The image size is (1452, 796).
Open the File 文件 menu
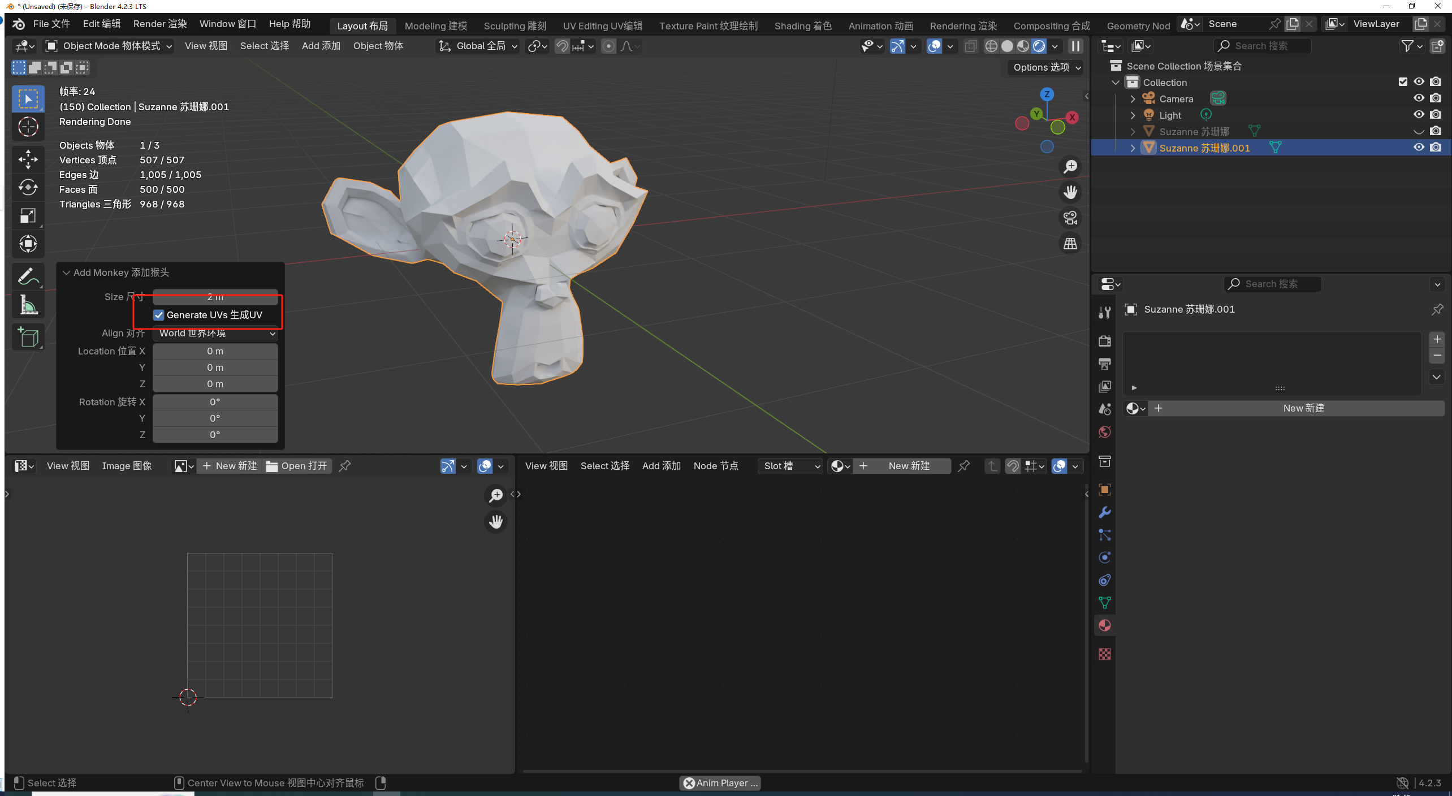tap(51, 24)
